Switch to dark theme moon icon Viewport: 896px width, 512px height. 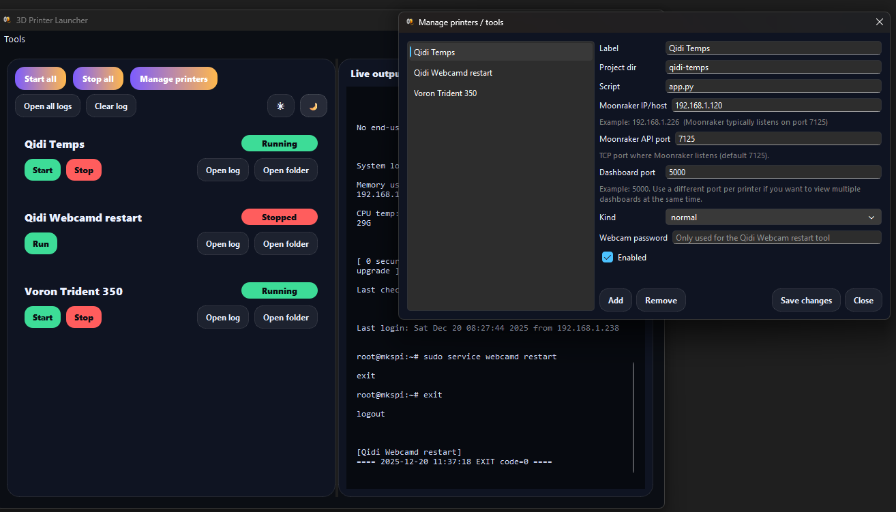pyautogui.click(x=314, y=106)
